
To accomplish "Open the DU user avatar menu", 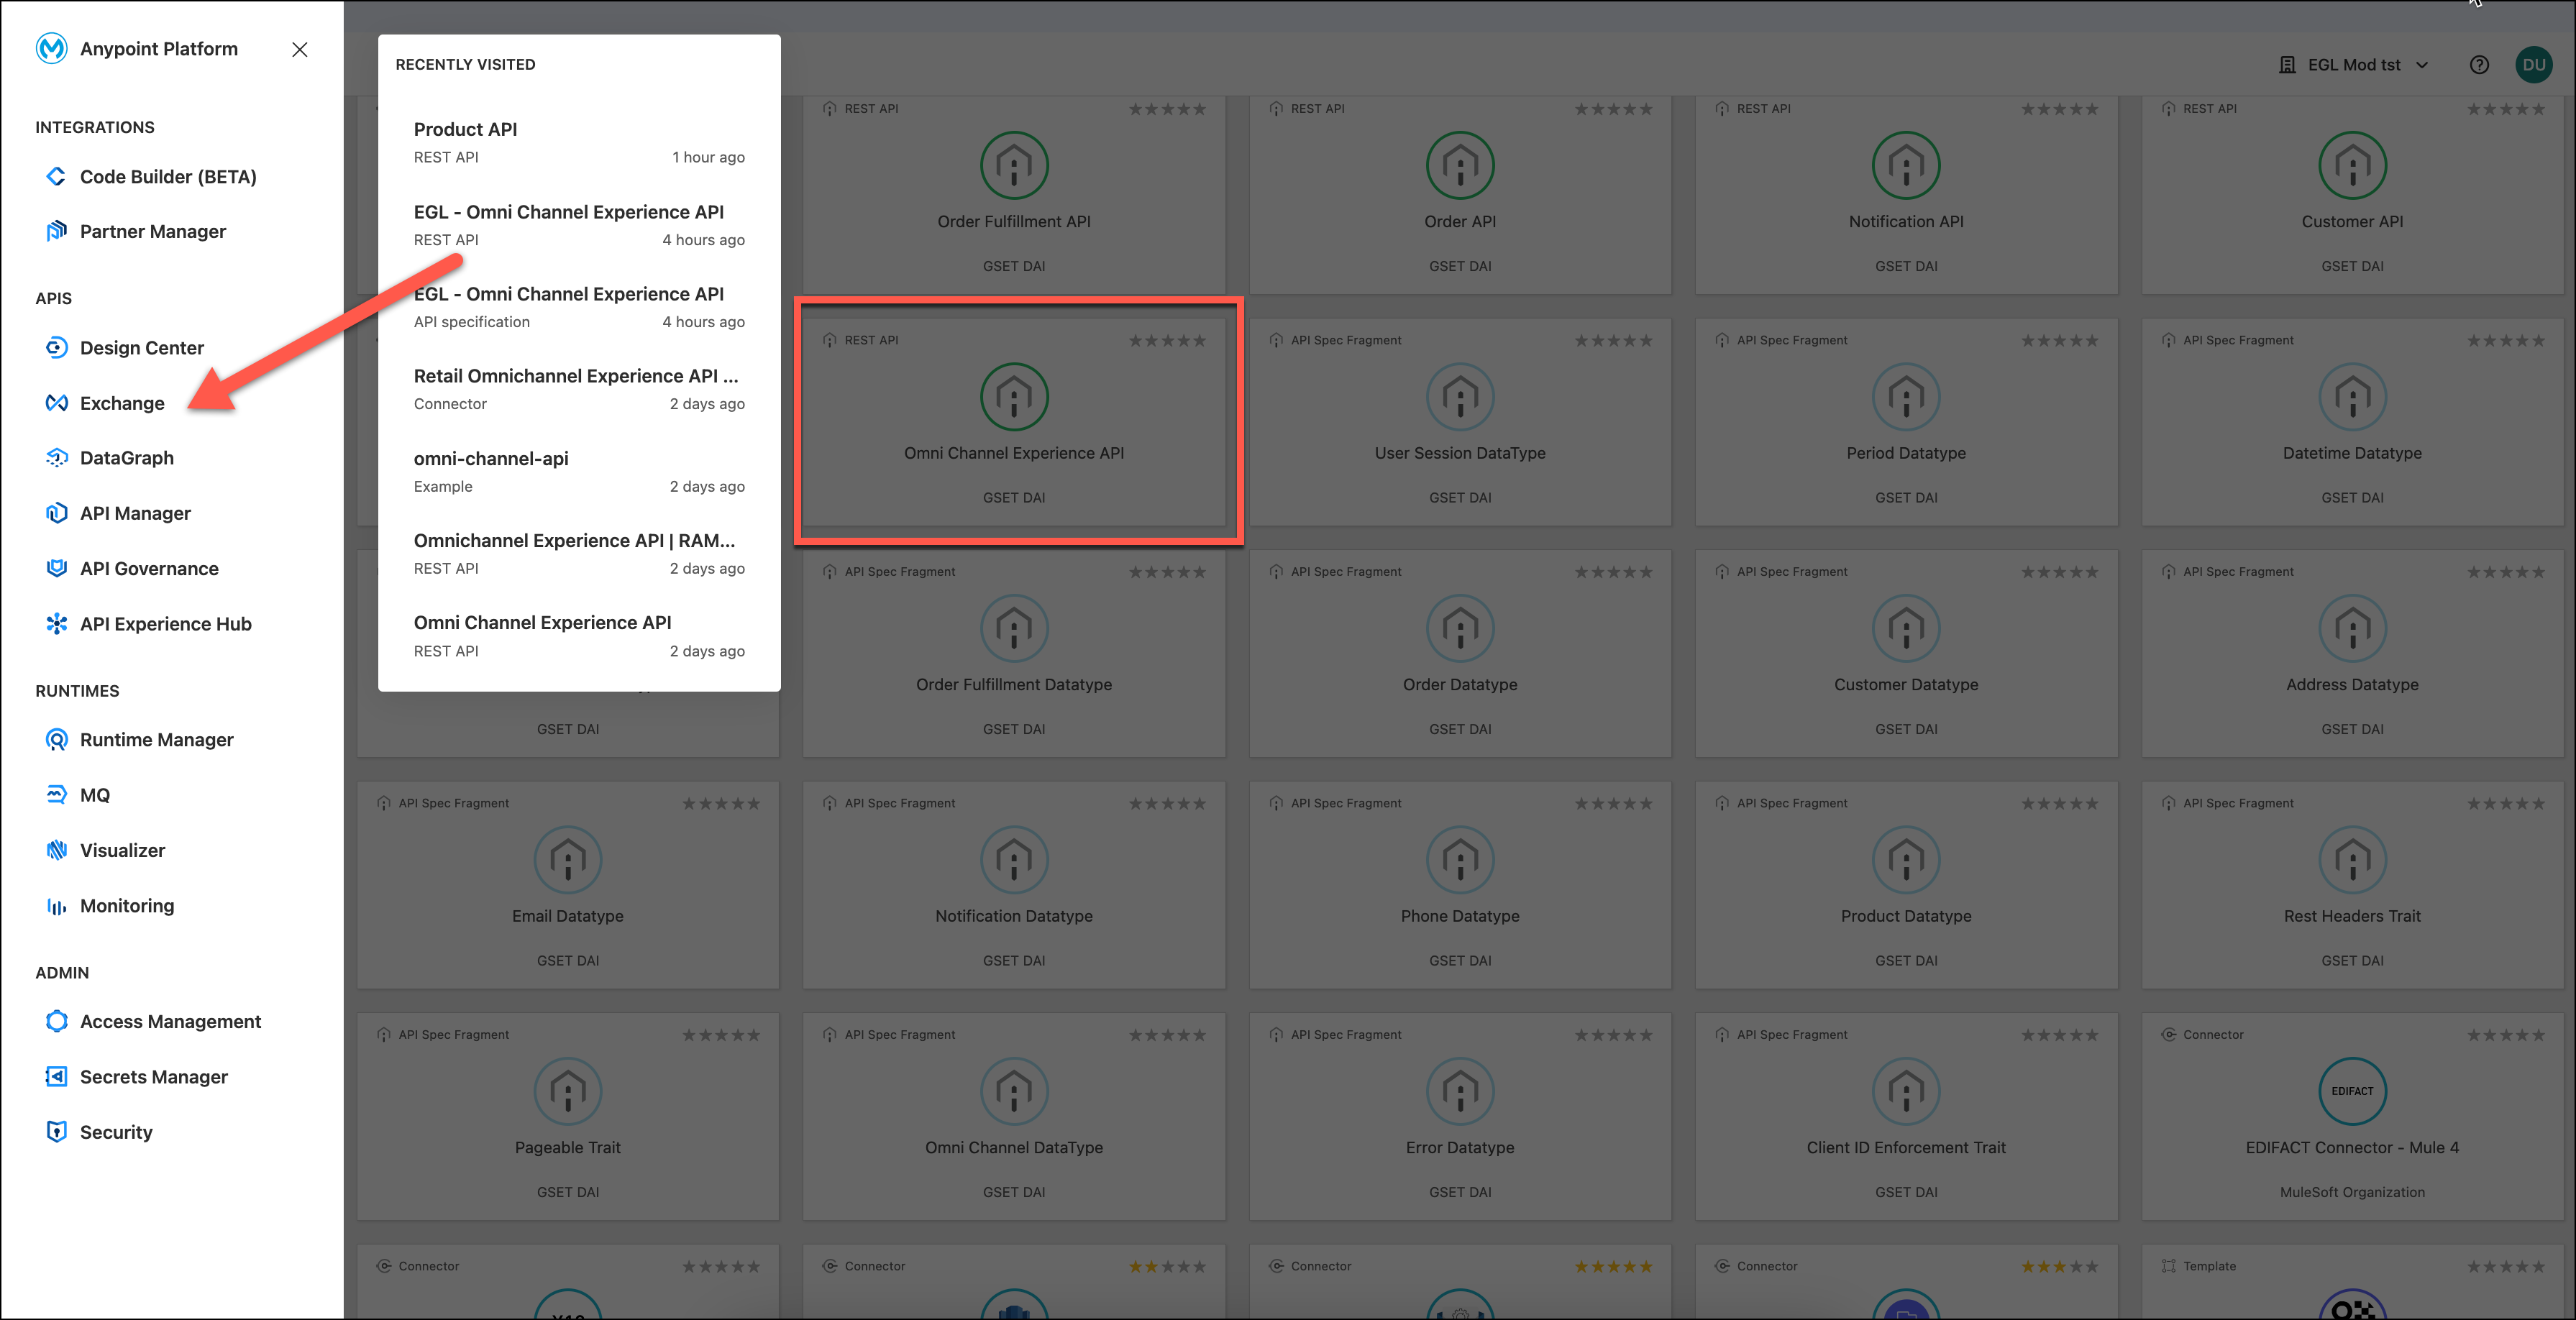I will (2533, 65).
